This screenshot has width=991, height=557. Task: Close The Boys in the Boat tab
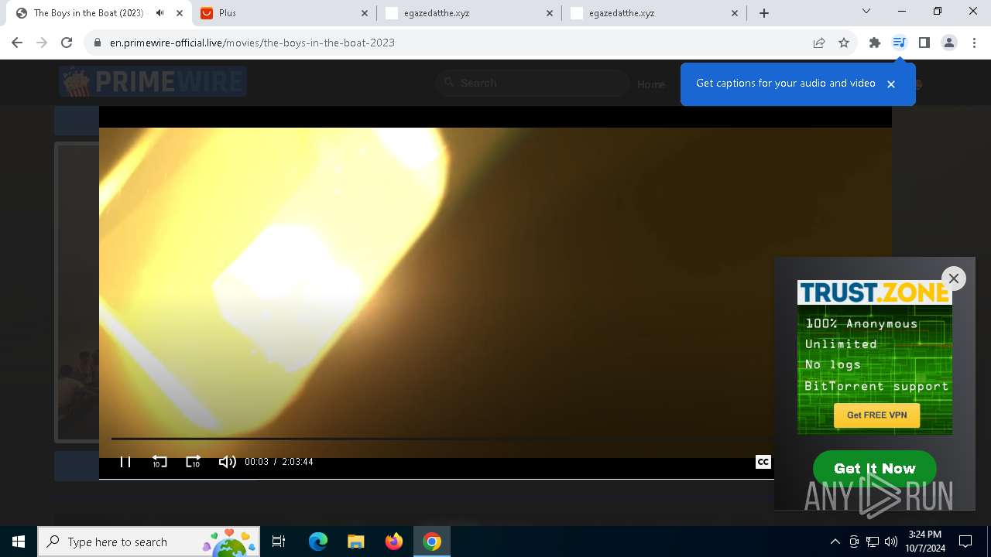pyautogui.click(x=179, y=13)
